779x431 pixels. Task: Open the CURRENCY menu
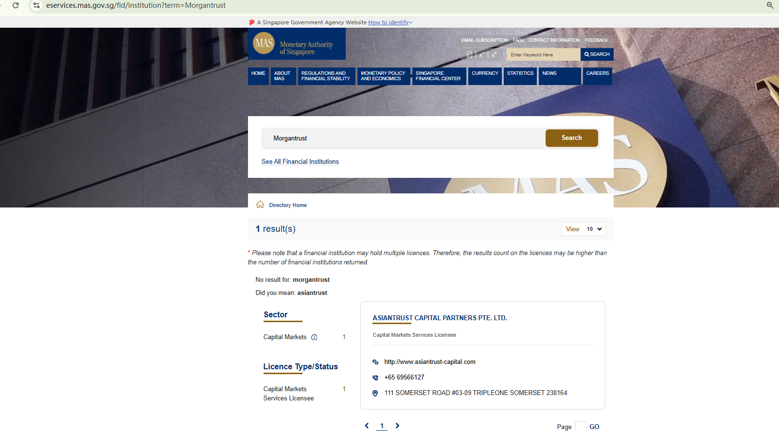pyautogui.click(x=485, y=76)
